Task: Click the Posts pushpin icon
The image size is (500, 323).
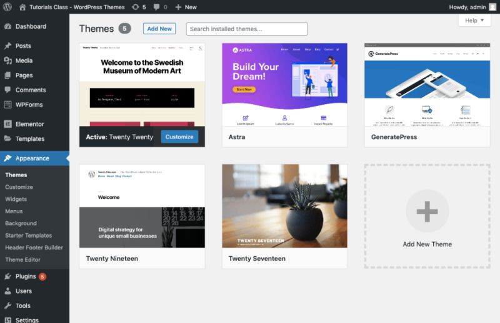Action: (x=8, y=46)
